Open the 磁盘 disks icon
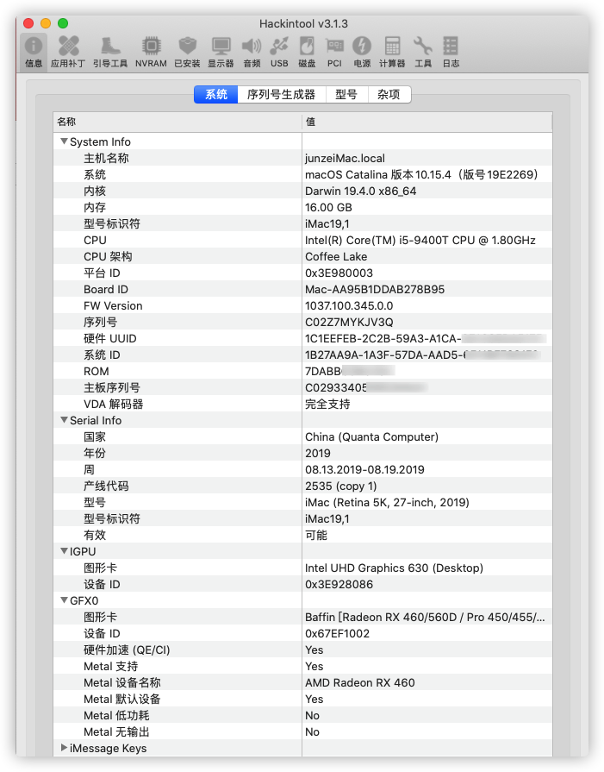 [307, 53]
